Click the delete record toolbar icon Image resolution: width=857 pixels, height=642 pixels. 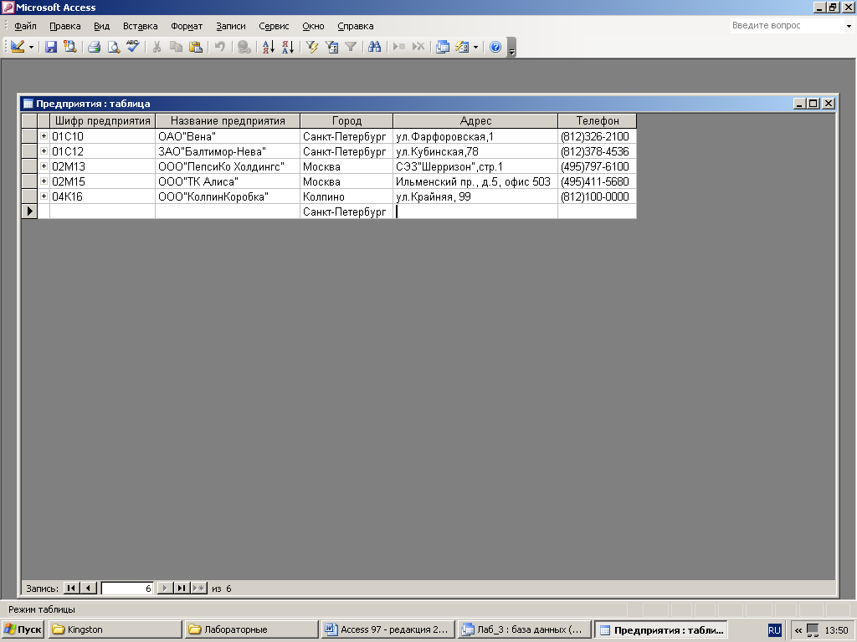click(418, 47)
